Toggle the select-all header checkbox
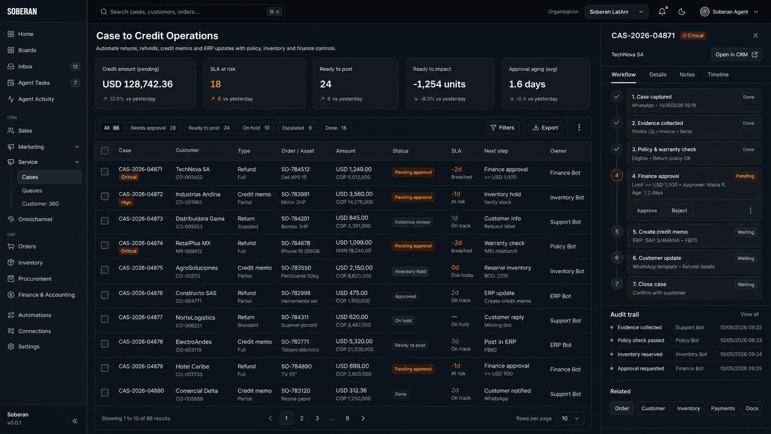This screenshot has height=434, width=771. pyautogui.click(x=105, y=151)
